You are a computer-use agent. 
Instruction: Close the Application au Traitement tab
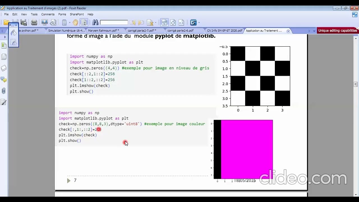288,31
